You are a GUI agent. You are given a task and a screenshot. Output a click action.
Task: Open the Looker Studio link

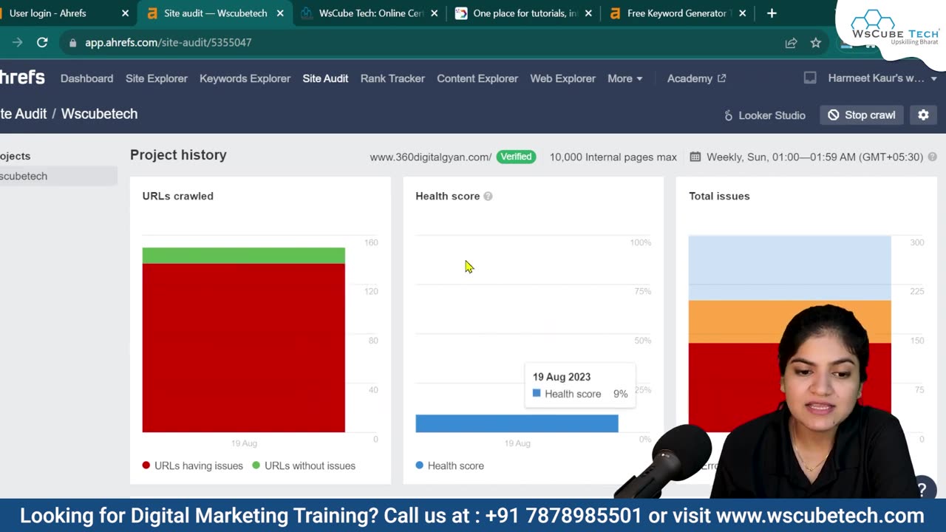click(x=764, y=115)
